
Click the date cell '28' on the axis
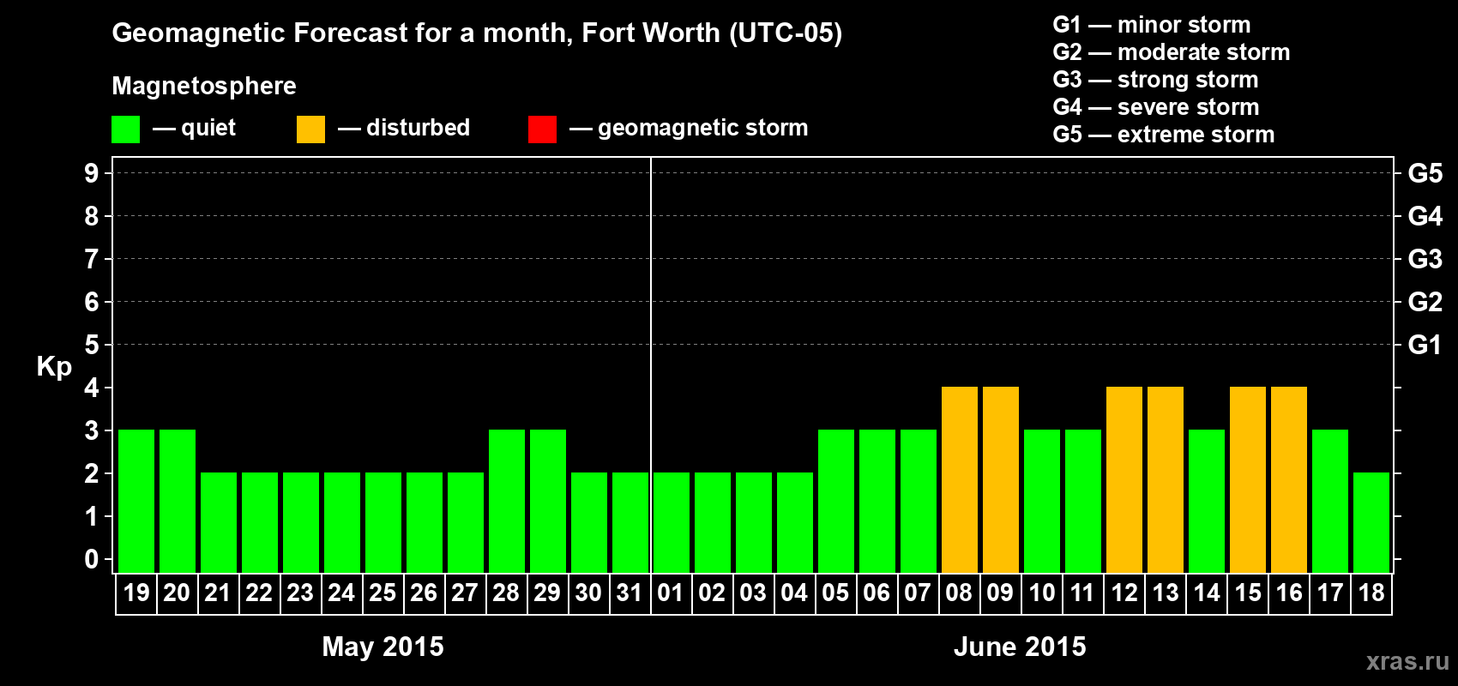tap(506, 593)
